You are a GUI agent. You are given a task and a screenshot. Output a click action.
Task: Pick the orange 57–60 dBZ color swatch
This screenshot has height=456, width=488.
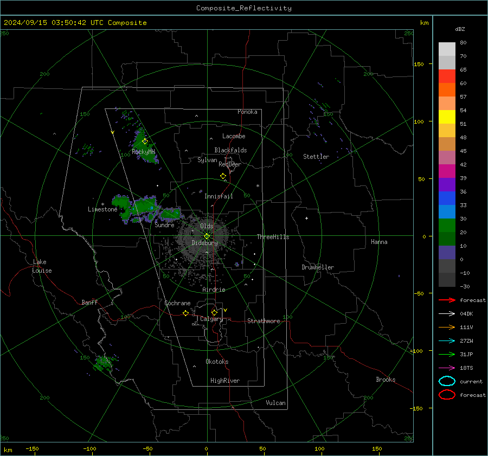pyautogui.click(x=447, y=89)
